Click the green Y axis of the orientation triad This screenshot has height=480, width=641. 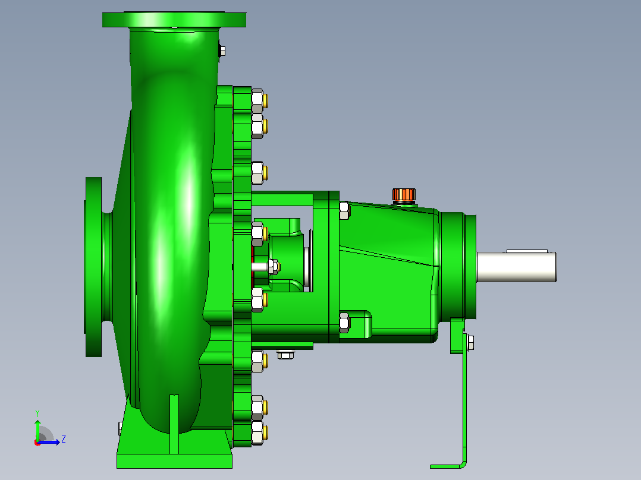pos(37,430)
